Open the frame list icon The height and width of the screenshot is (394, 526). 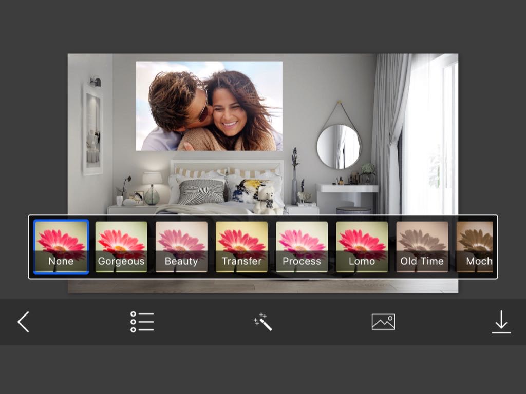click(x=142, y=322)
